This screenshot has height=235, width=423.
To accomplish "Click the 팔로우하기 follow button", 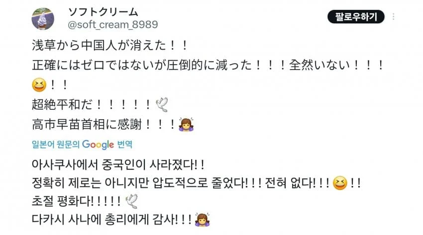I will tap(356, 17).
